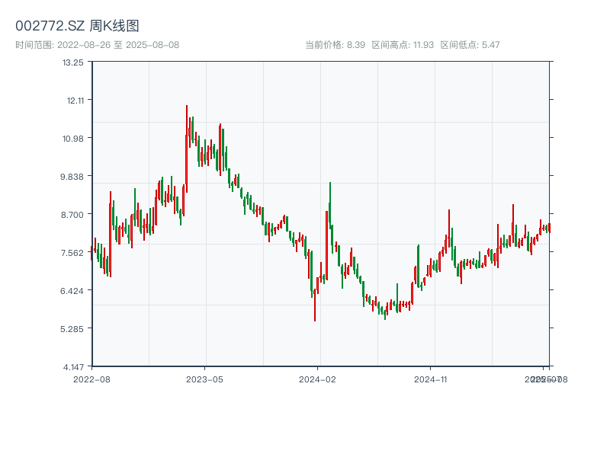
Task: Click the y-axis label 8.700
Action: pos(72,215)
